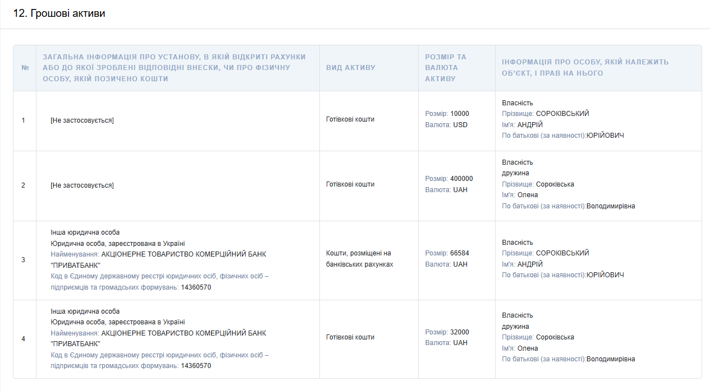The width and height of the screenshot is (710, 391).
Task: Click "[Не застосовується]" in row 1
Action: pos(82,120)
